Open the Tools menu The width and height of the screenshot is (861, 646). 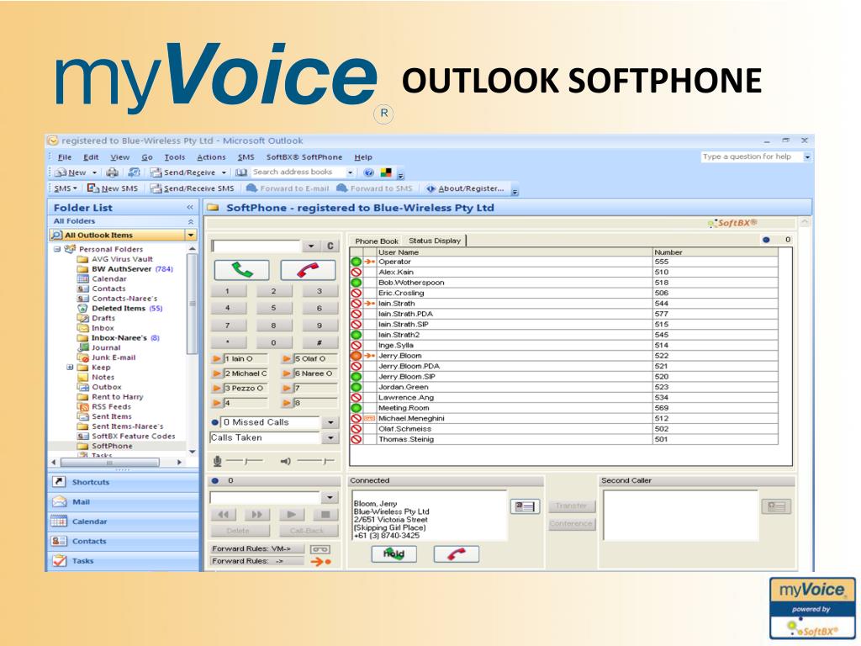coord(175,157)
